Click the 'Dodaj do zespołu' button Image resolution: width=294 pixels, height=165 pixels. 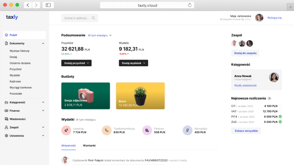coord(245,53)
